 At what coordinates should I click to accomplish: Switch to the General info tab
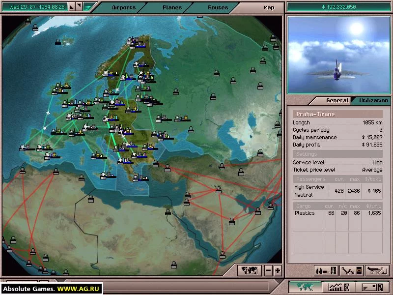(x=337, y=100)
